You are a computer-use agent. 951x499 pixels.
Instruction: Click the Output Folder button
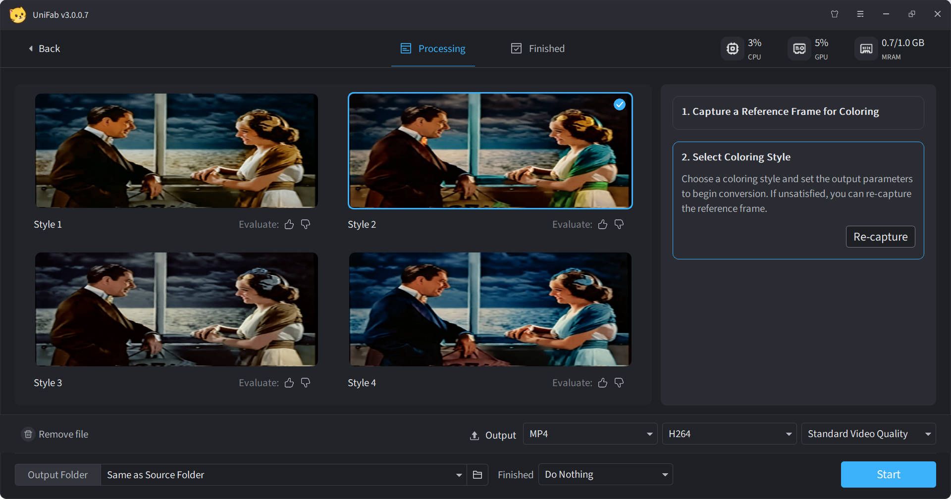tap(57, 475)
